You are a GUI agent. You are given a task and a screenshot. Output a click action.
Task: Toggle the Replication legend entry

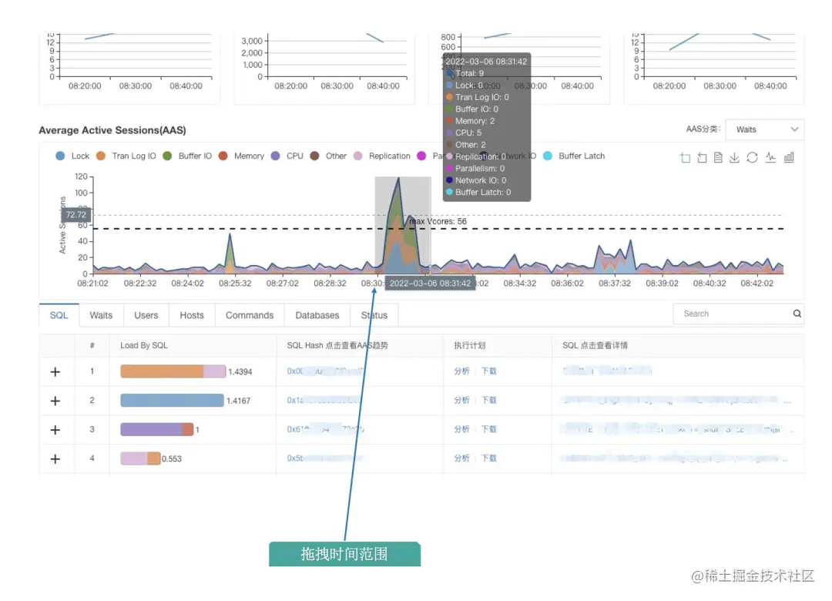(382, 156)
